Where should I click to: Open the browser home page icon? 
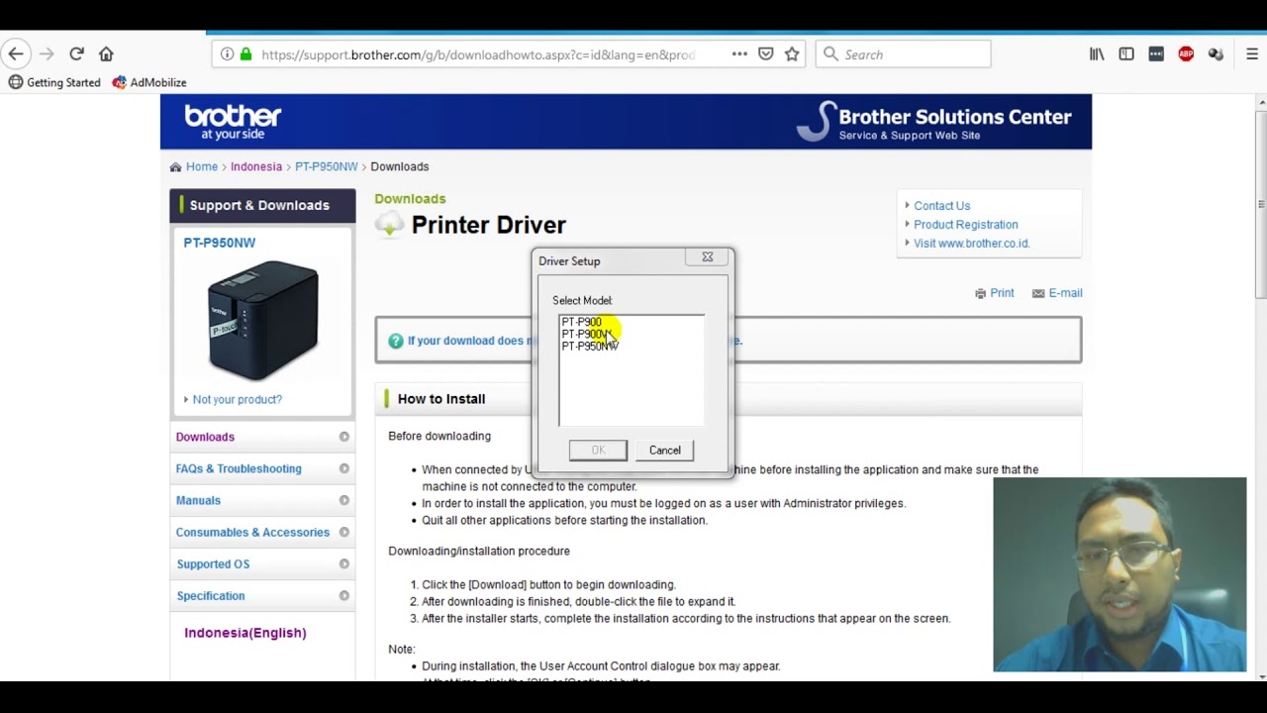coord(106,54)
